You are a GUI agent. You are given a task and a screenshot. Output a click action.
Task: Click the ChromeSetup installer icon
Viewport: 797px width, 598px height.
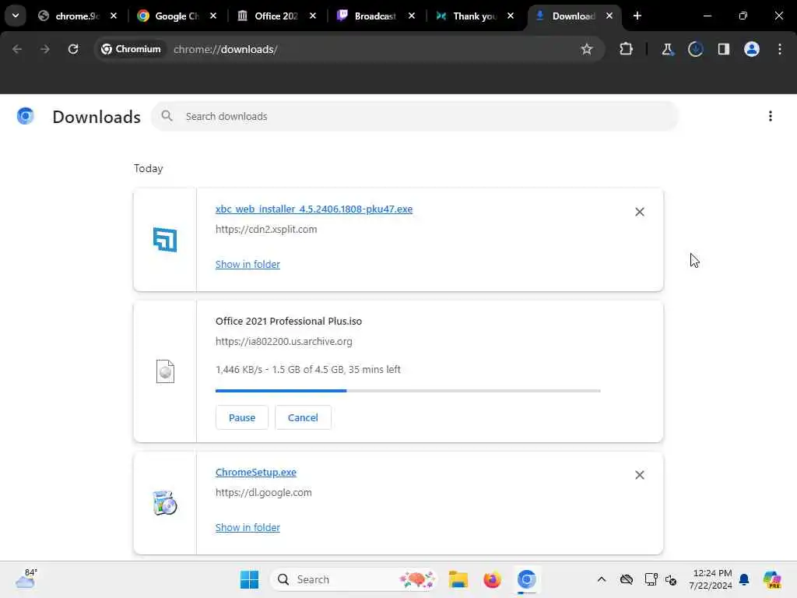tap(165, 503)
